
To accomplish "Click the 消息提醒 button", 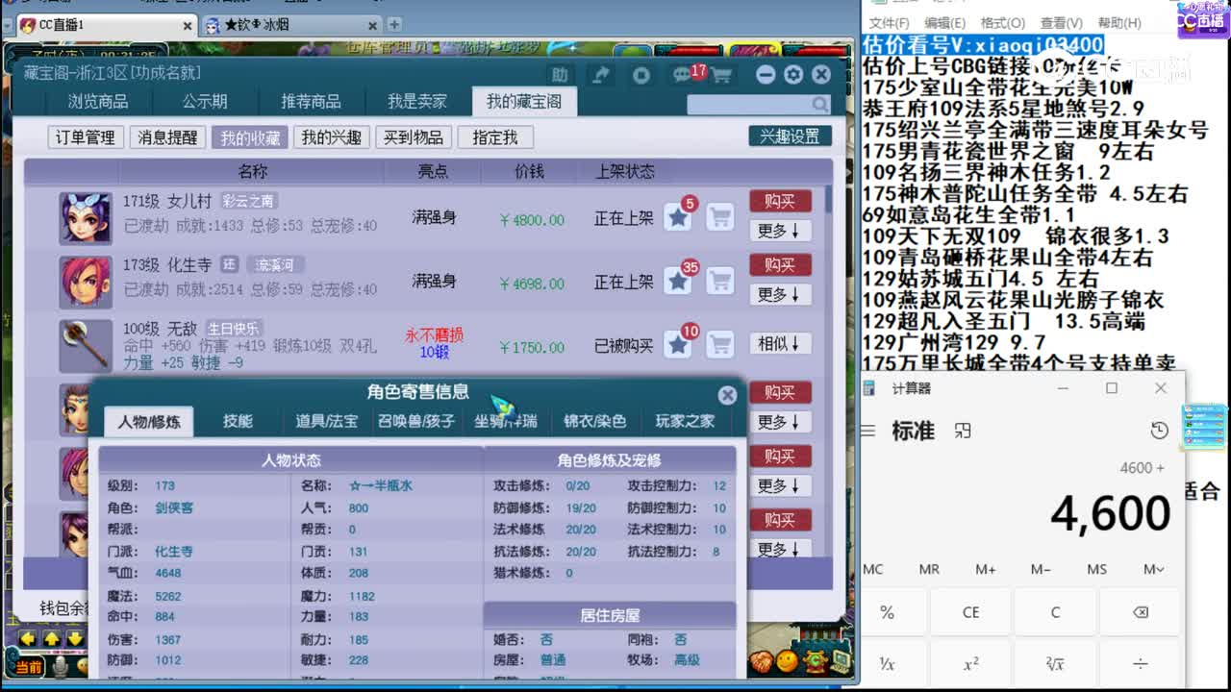I will (167, 137).
